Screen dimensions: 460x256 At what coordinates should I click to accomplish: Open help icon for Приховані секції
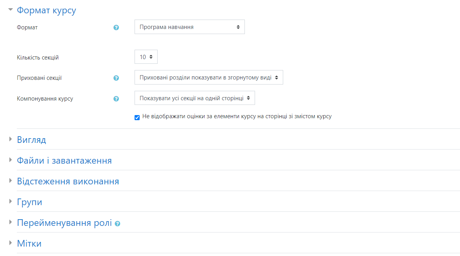tap(116, 78)
